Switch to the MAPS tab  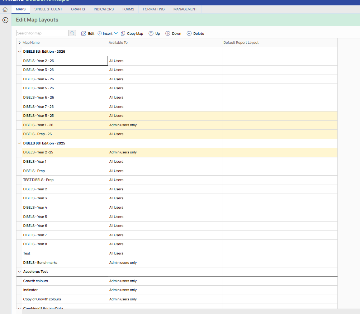[x=21, y=9]
